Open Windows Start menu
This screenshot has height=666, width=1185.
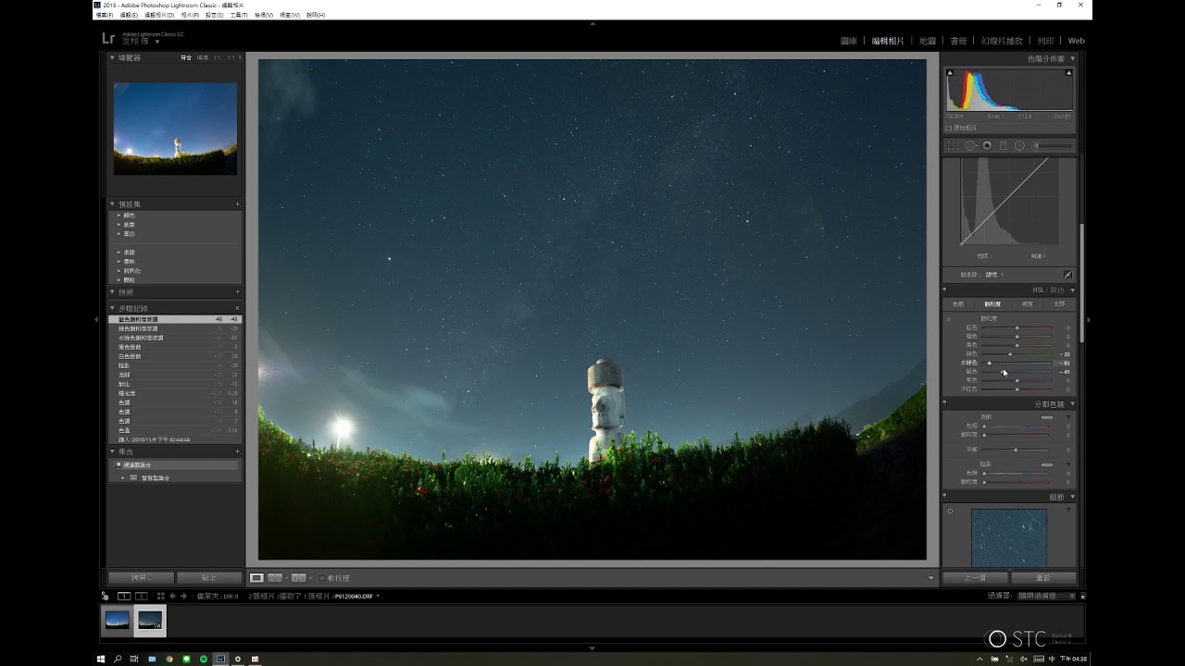click(101, 660)
